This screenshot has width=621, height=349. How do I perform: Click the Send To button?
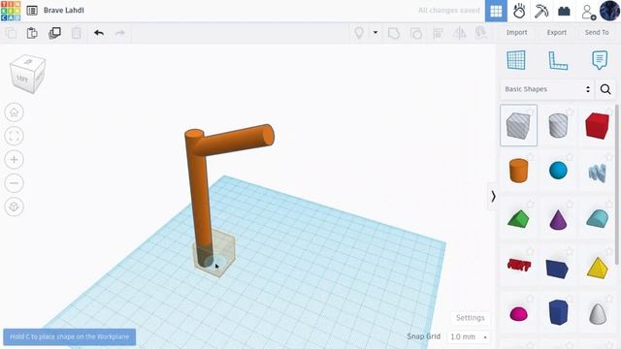[597, 32]
